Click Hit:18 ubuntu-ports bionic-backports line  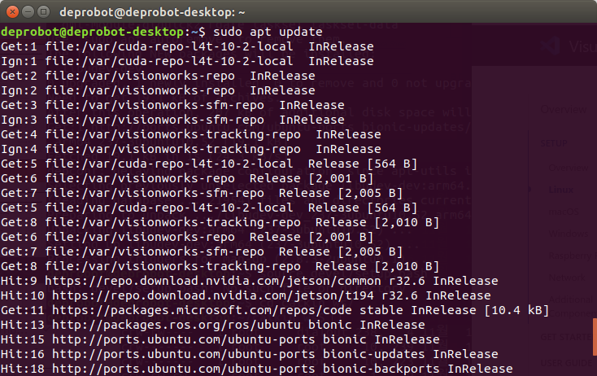(x=257, y=369)
